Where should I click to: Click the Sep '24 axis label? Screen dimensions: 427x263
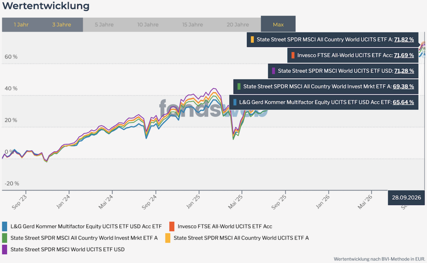coord(149,202)
